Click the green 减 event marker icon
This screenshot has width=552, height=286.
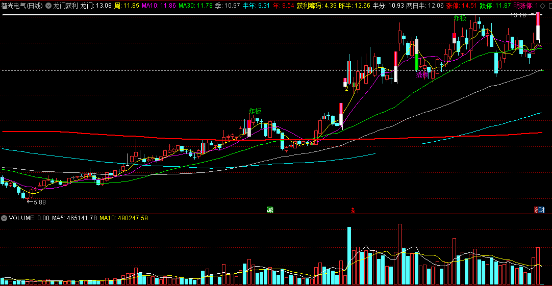[270, 210]
